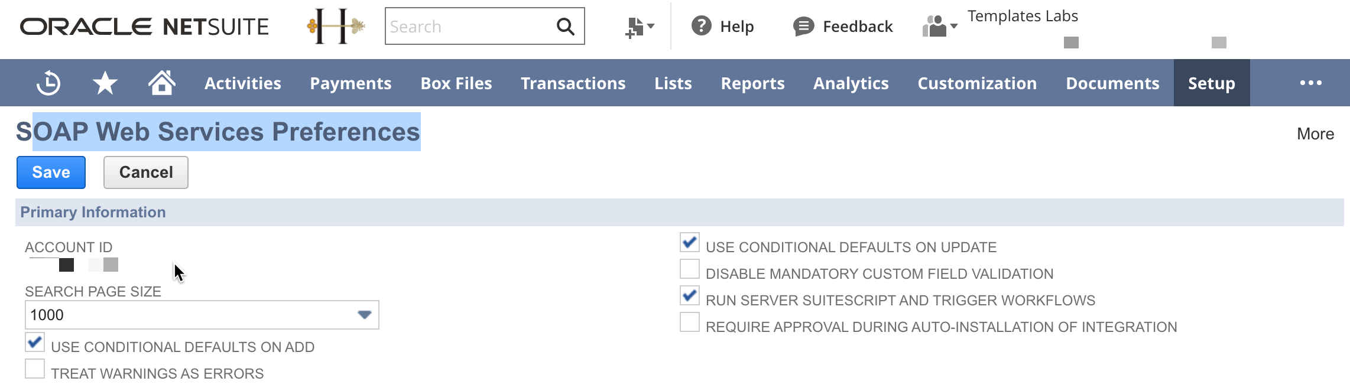Open the Lists menu

point(673,83)
